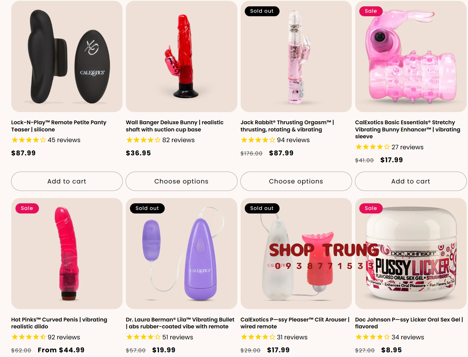Open the Jack Rabbit sold out product image

296,56
